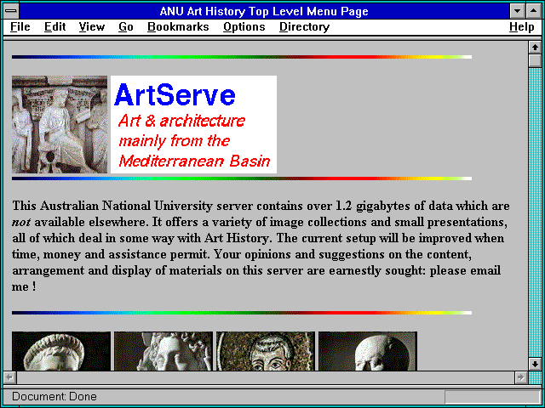This screenshot has height=408, width=545.
Task: Open the File menu
Action: (20, 27)
